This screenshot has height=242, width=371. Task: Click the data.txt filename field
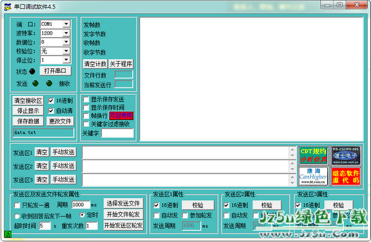tap(43, 132)
